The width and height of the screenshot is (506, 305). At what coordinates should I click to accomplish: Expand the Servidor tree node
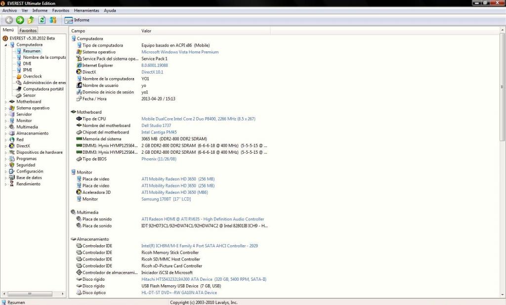click(x=5, y=114)
